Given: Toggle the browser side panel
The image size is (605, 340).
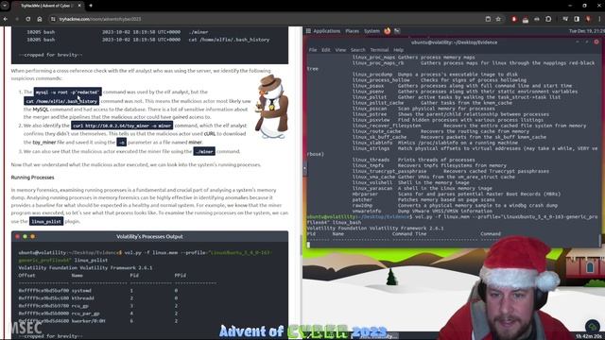Looking at the screenshot, I should [x=577, y=19].
